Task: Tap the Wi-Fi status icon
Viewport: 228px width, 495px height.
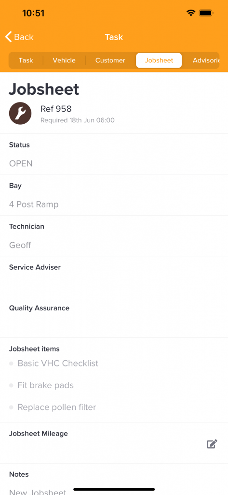Action: 191,13
